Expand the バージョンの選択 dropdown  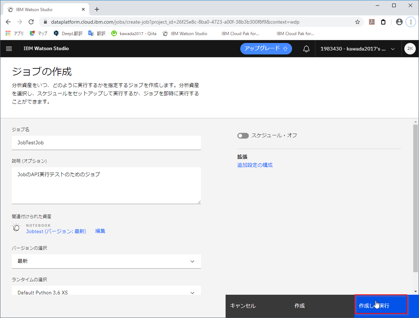click(106, 261)
